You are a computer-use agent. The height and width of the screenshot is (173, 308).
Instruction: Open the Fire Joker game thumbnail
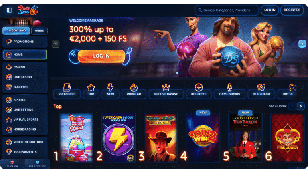point(288,137)
